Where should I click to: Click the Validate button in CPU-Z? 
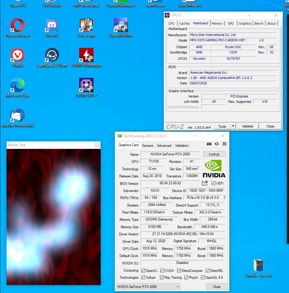point(247,126)
